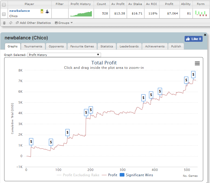210x183 pixels.
Task: Click the 81 ability value
Action: click(x=189, y=14)
